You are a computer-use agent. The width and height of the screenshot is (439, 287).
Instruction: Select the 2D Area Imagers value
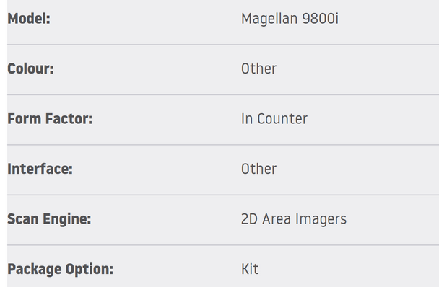(294, 220)
